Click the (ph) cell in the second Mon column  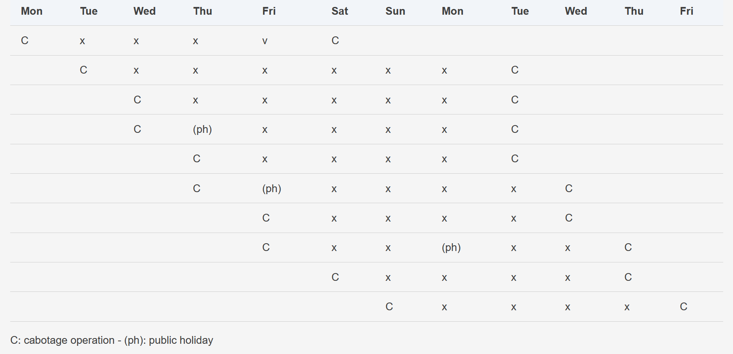(451, 248)
